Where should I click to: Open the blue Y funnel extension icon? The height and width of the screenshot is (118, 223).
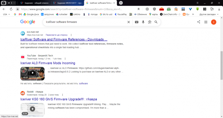point(190,9)
